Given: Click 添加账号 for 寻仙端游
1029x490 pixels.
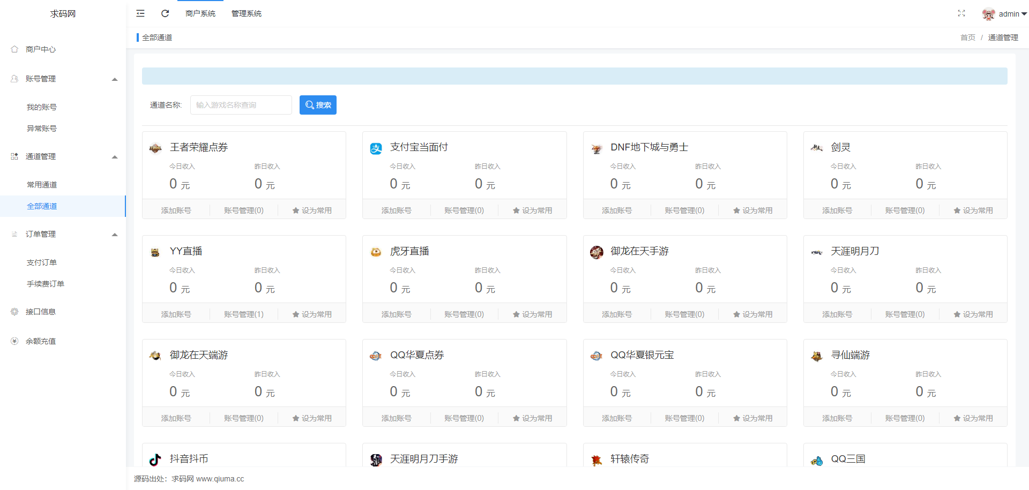Looking at the screenshot, I should click(837, 418).
